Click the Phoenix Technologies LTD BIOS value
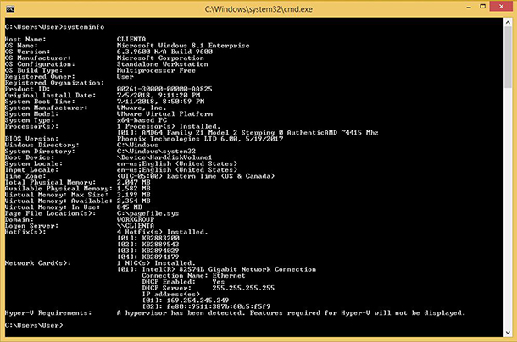 [200, 139]
